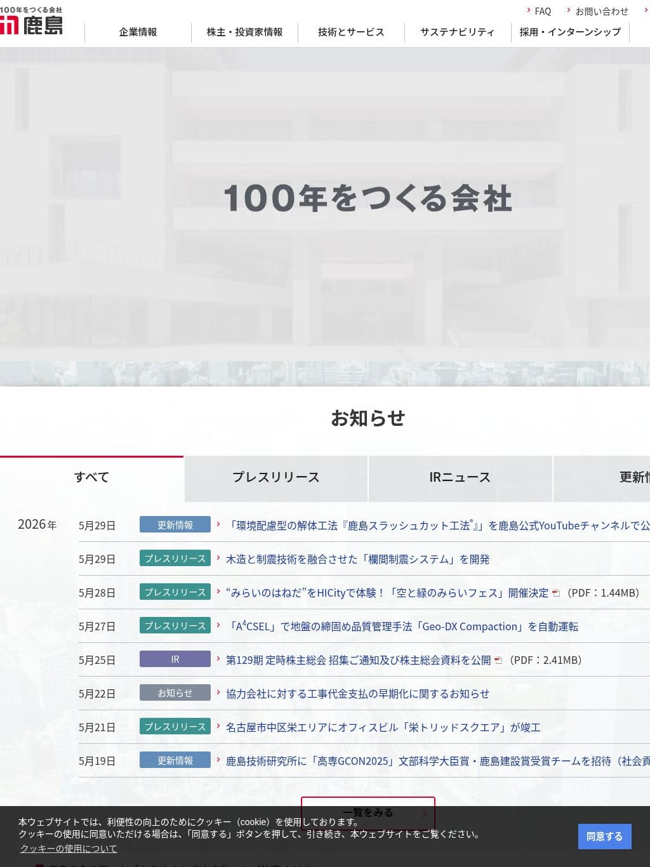Click the red arrow before the 欄間制震システム headline

(x=218, y=558)
